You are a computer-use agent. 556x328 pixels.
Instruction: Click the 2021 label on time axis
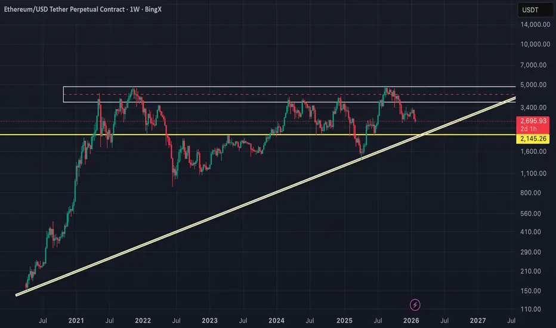(76, 321)
